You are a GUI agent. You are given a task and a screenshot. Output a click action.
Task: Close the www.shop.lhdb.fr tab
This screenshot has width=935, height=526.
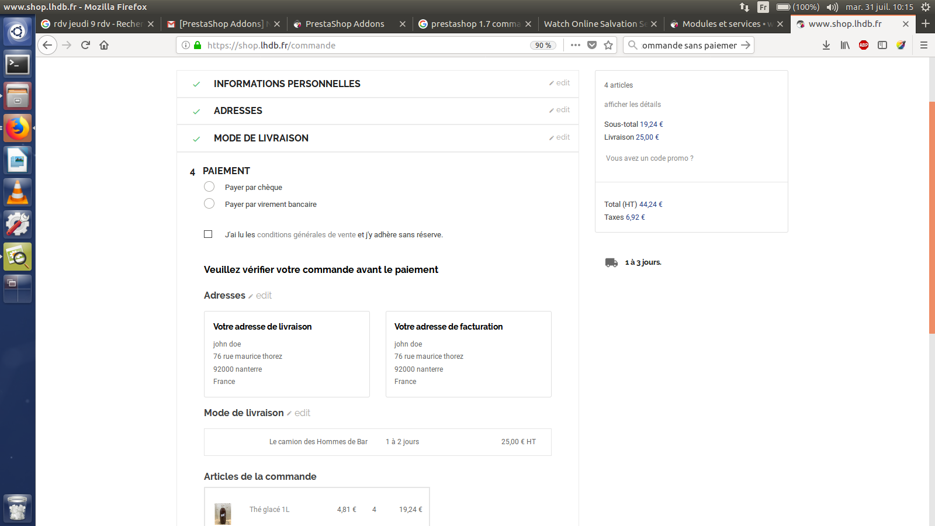tap(906, 24)
